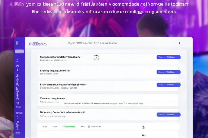Select the highlighted pill item in sidebar
The height and width of the screenshot is (138, 208).
pos(19,51)
